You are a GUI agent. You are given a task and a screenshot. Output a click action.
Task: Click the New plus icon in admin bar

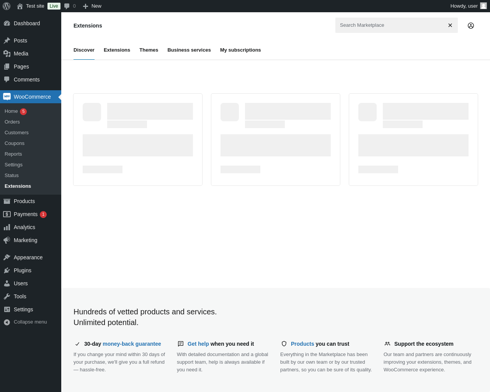(x=86, y=6)
